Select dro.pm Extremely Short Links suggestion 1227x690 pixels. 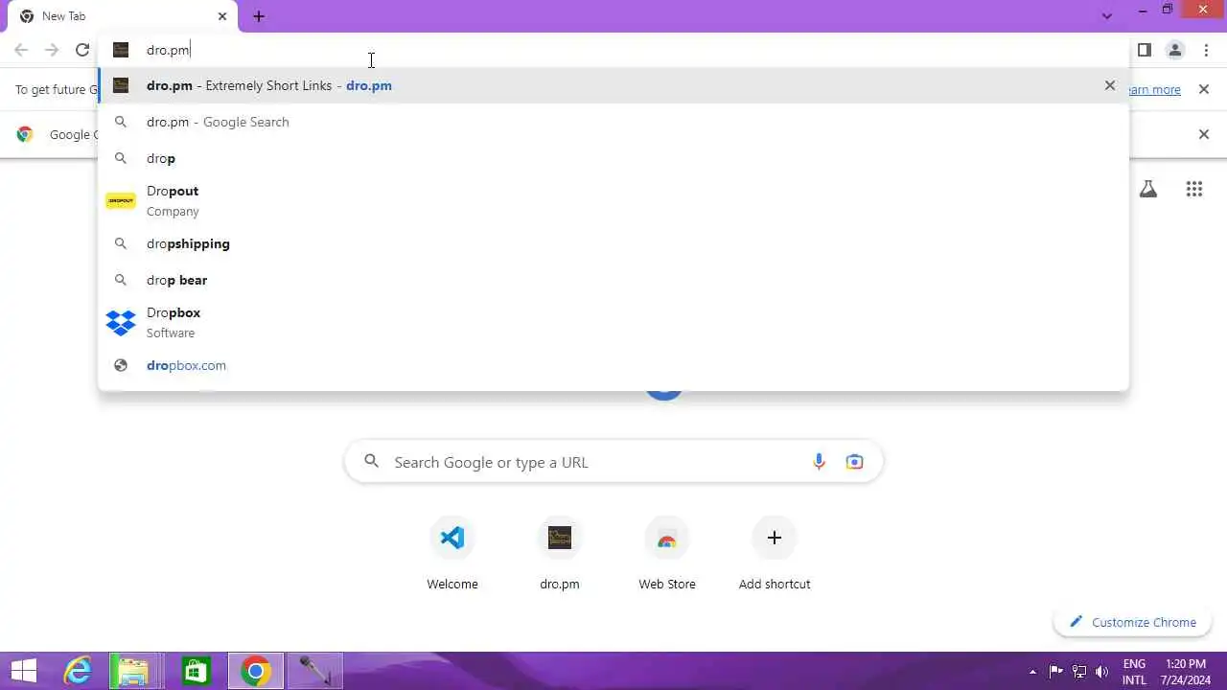click(x=613, y=85)
